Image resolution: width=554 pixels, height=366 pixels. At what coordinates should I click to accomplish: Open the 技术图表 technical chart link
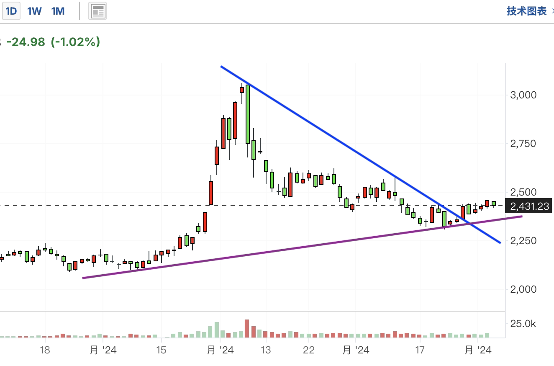point(527,11)
